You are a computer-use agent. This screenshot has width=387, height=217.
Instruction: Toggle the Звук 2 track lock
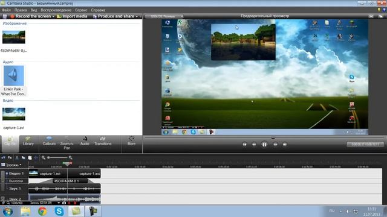pos(2,198)
